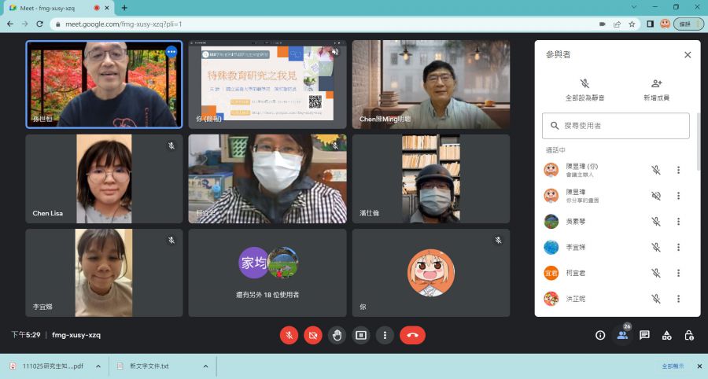This screenshot has height=379, width=708.
Task: Click 新增成員 to add people
Action: pyautogui.click(x=655, y=89)
